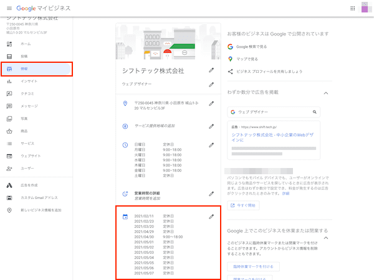Select 情報 in sidebar
The image size is (374, 280).
coord(36,69)
